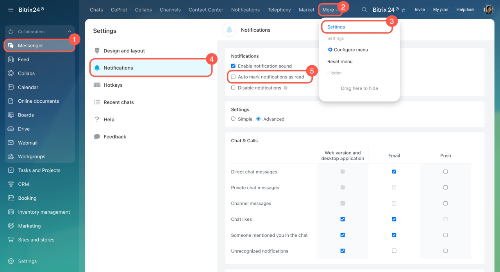Viewport: 500px width, 272px height.
Task: Click the Notifications bell header icon
Action: pyautogui.click(x=229, y=30)
